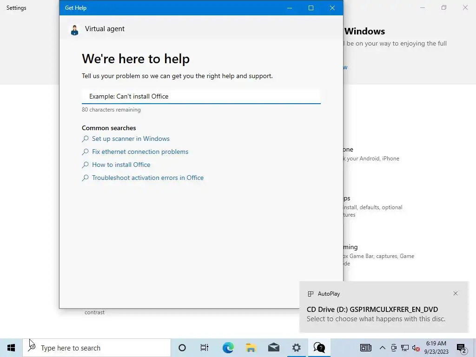
Task: Open the Windows Start menu
Action: [x=11, y=348]
